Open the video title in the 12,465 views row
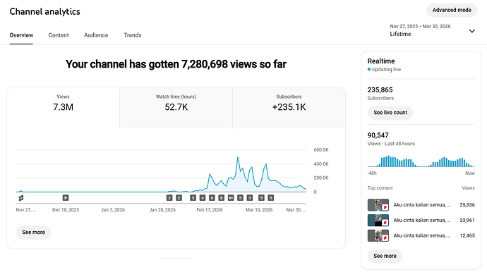This screenshot has width=487, height=272. [x=422, y=236]
